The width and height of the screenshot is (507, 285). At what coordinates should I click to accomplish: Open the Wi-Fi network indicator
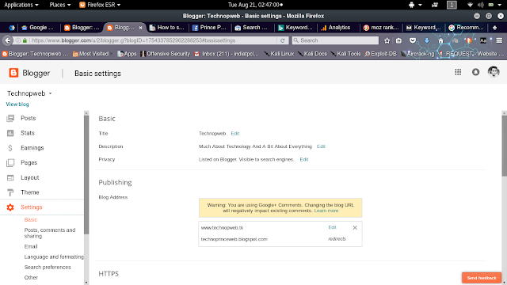(x=470, y=5)
